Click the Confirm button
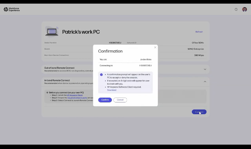The width and height of the screenshot is (251, 149). [x=105, y=100]
